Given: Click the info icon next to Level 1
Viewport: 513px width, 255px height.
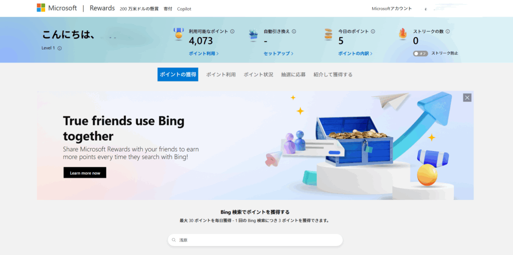Looking at the screenshot, I should pyautogui.click(x=60, y=48).
